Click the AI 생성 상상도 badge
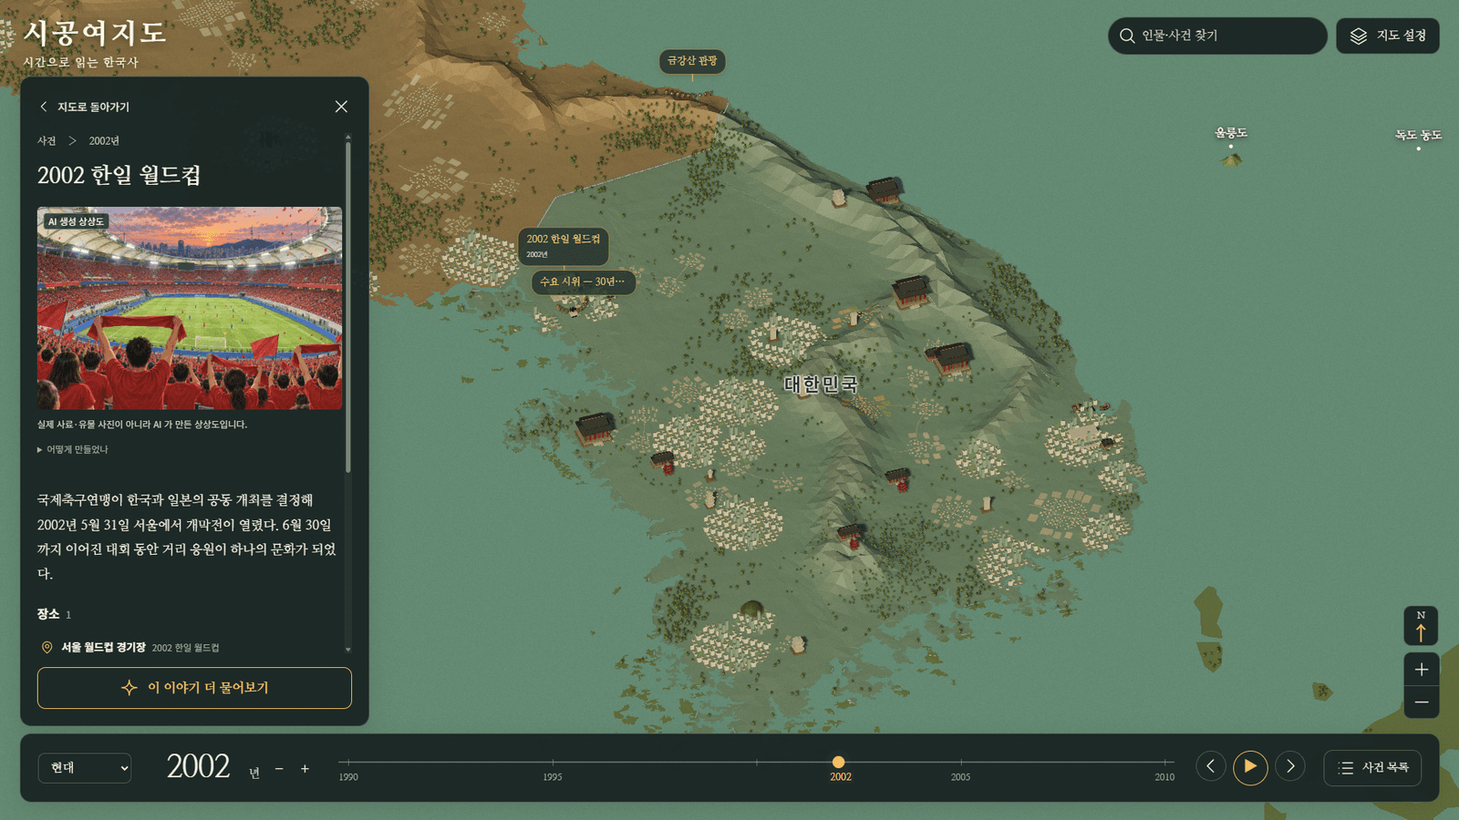Image resolution: width=1459 pixels, height=820 pixels. (x=77, y=221)
